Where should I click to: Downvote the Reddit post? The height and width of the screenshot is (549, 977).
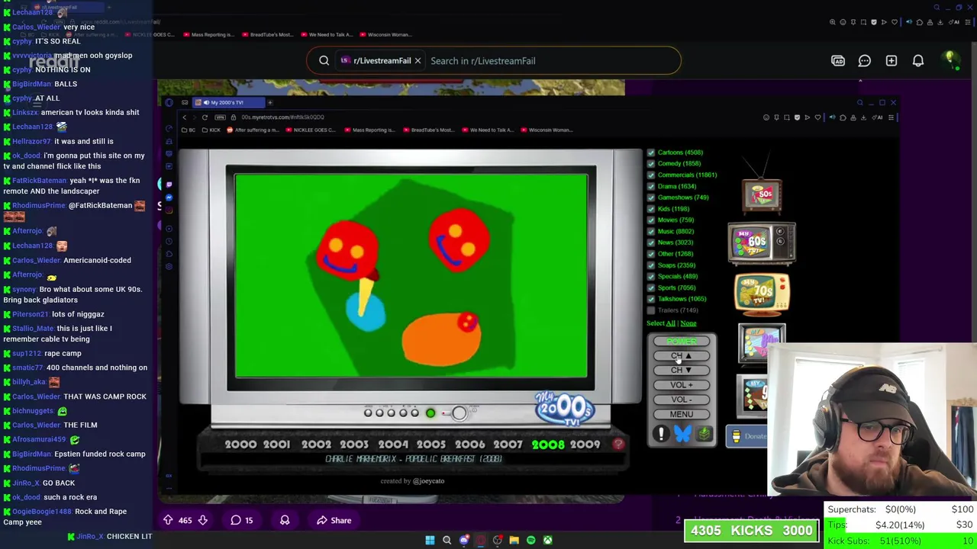(x=202, y=520)
